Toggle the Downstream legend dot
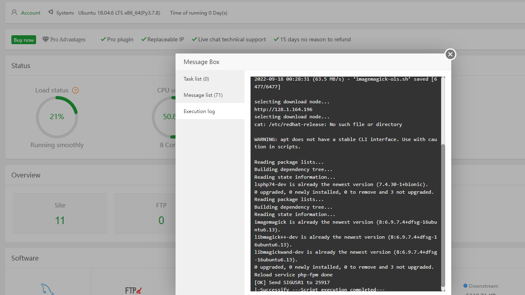The height and width of the screenshot is (295, 525). click(x=465, y=286)
